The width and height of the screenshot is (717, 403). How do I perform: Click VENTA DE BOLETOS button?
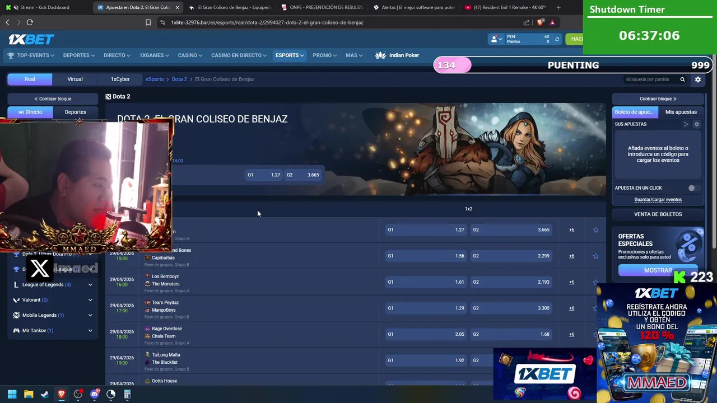[x=658, y=214]
